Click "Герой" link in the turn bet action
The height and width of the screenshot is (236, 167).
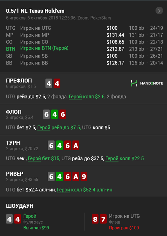coord(34,158)
